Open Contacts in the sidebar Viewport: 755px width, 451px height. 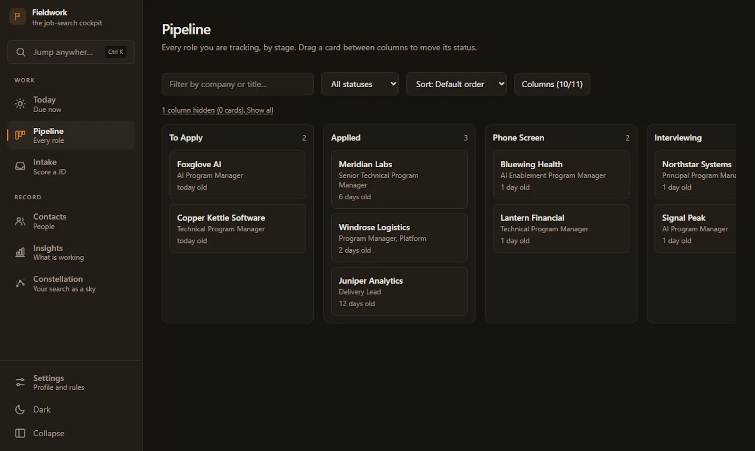pyautogui.click(x=71, y=221)
